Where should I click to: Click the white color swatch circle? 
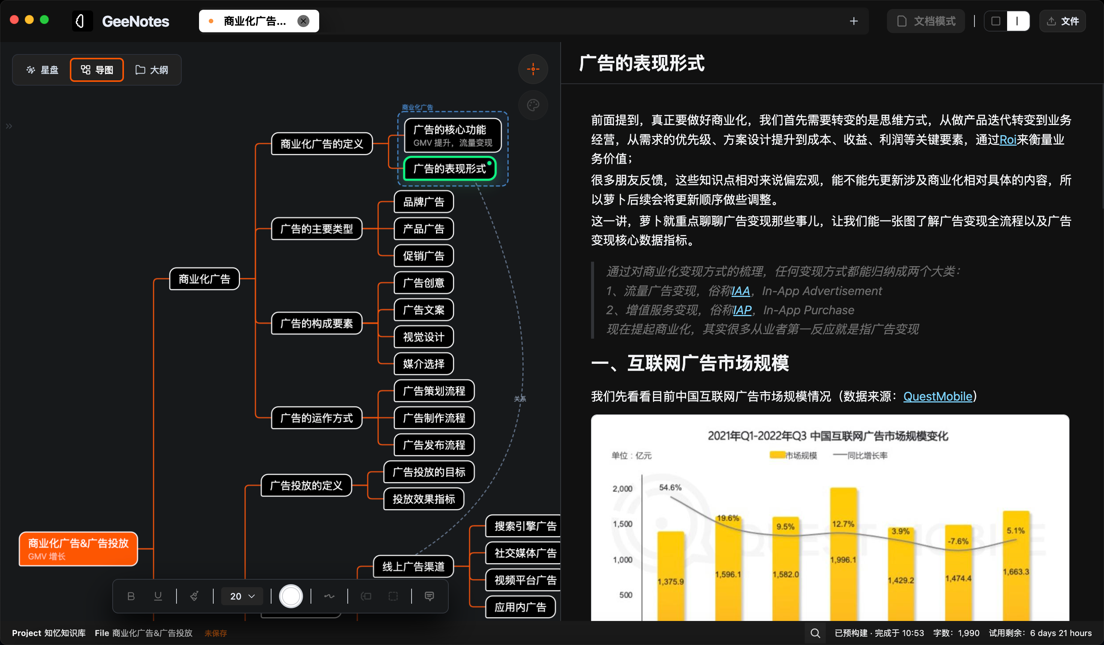click(291, 596)
